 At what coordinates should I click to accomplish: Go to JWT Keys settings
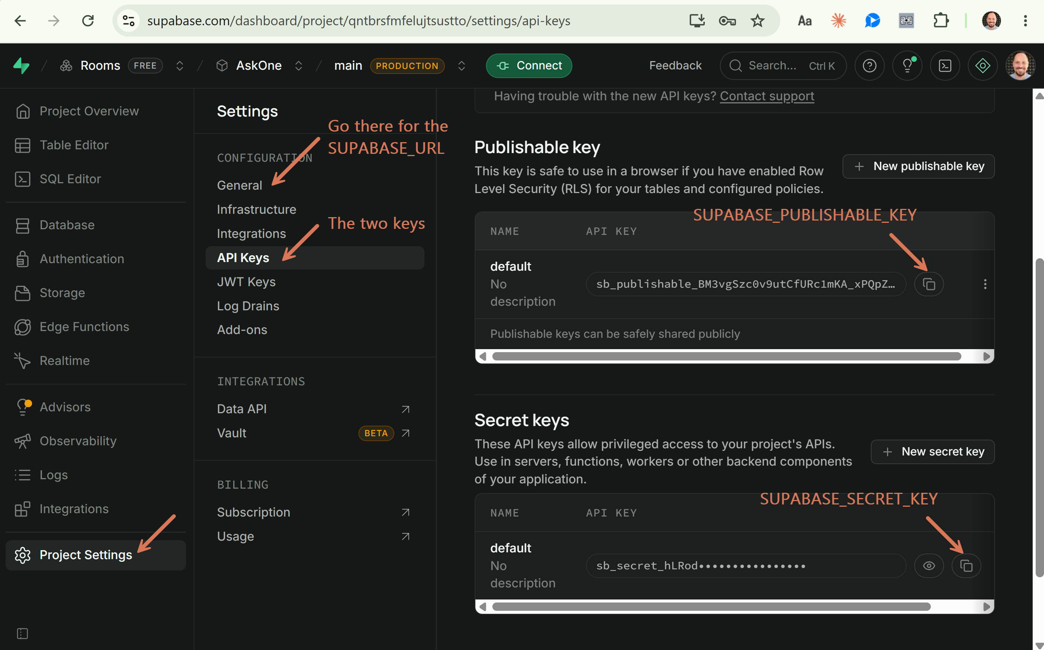tap(246, 282)
